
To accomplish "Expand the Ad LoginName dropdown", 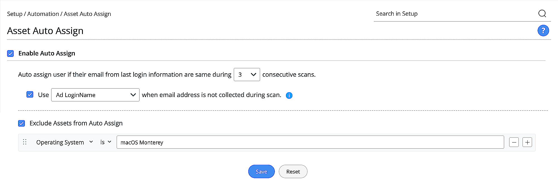I will [95, 95].
